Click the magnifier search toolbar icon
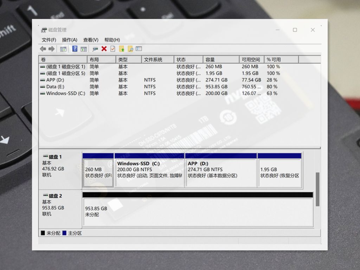 130,49
